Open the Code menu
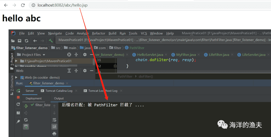The width and height of the screenshot is (271, 137). click(70, 33)
